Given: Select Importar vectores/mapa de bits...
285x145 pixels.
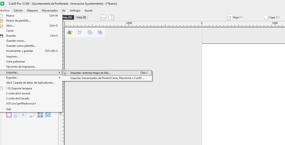Looking at the screenshot, I should [107, 73].
